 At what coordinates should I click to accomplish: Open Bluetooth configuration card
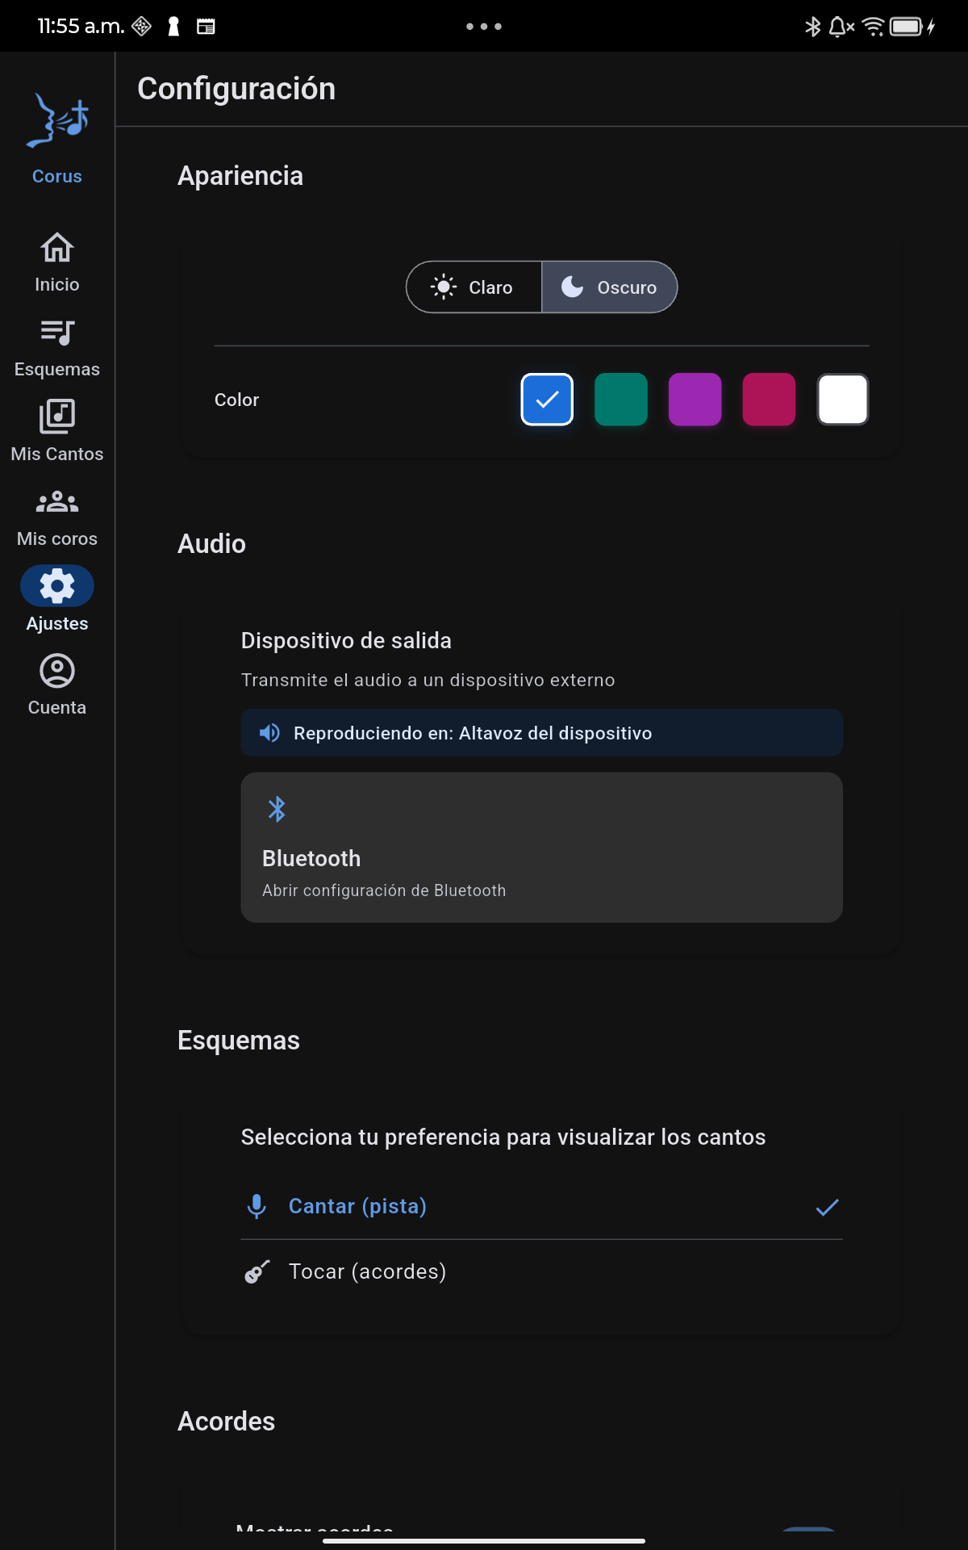click(x=541, y=848)
